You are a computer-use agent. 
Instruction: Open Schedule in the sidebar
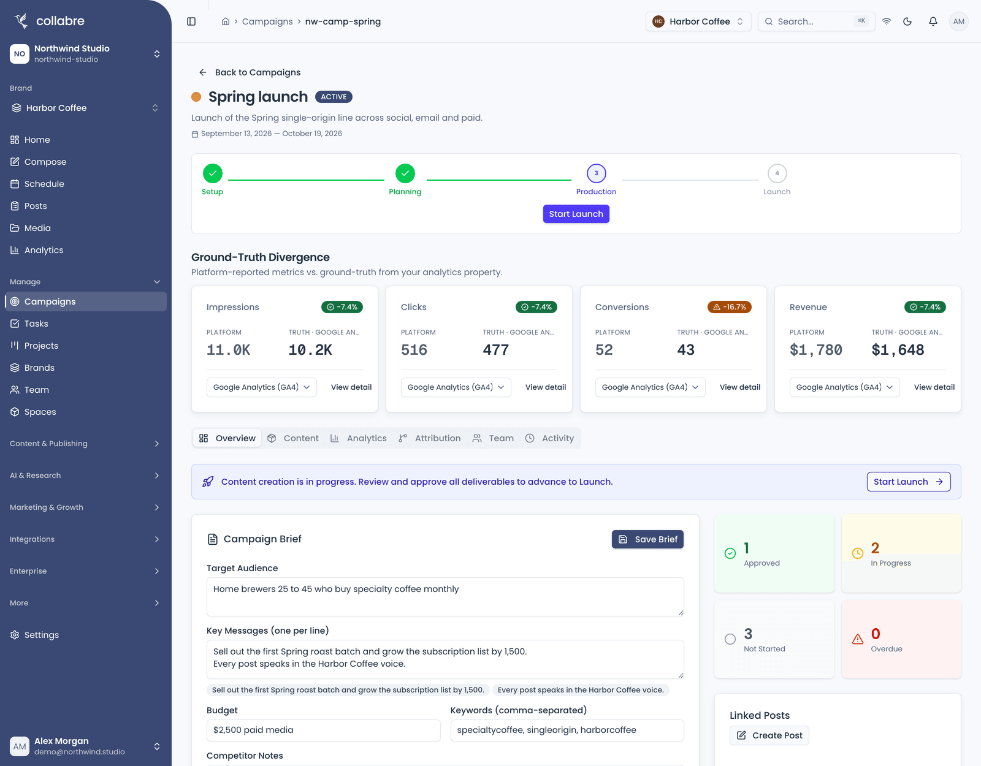pyautogui.click(x=86, y=184)
